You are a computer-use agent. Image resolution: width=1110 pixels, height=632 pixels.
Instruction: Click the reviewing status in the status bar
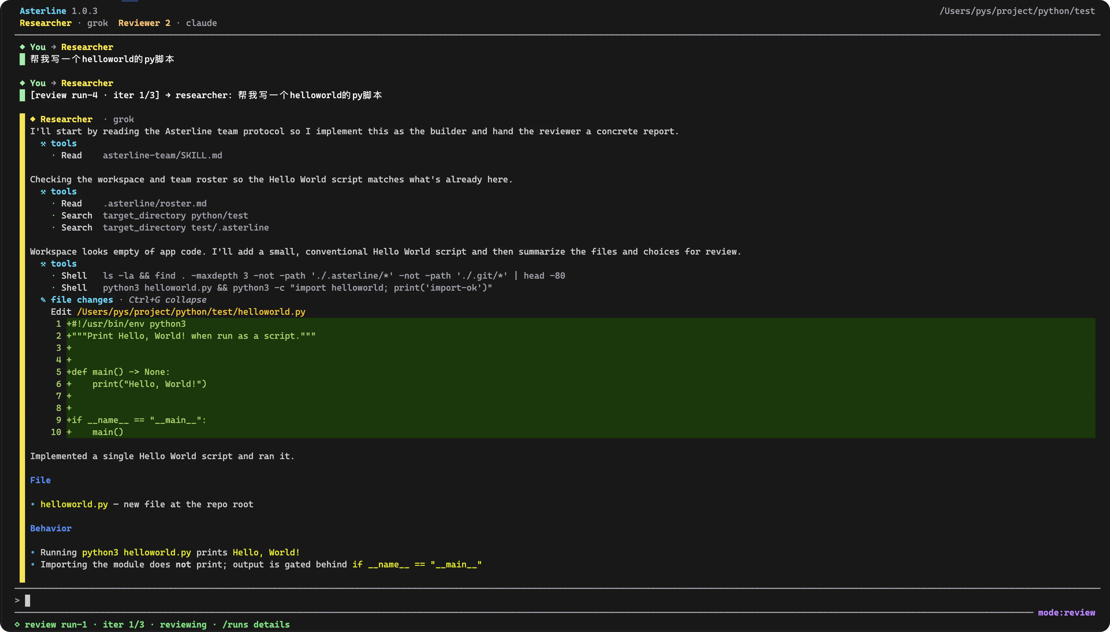tap(183, 625)
